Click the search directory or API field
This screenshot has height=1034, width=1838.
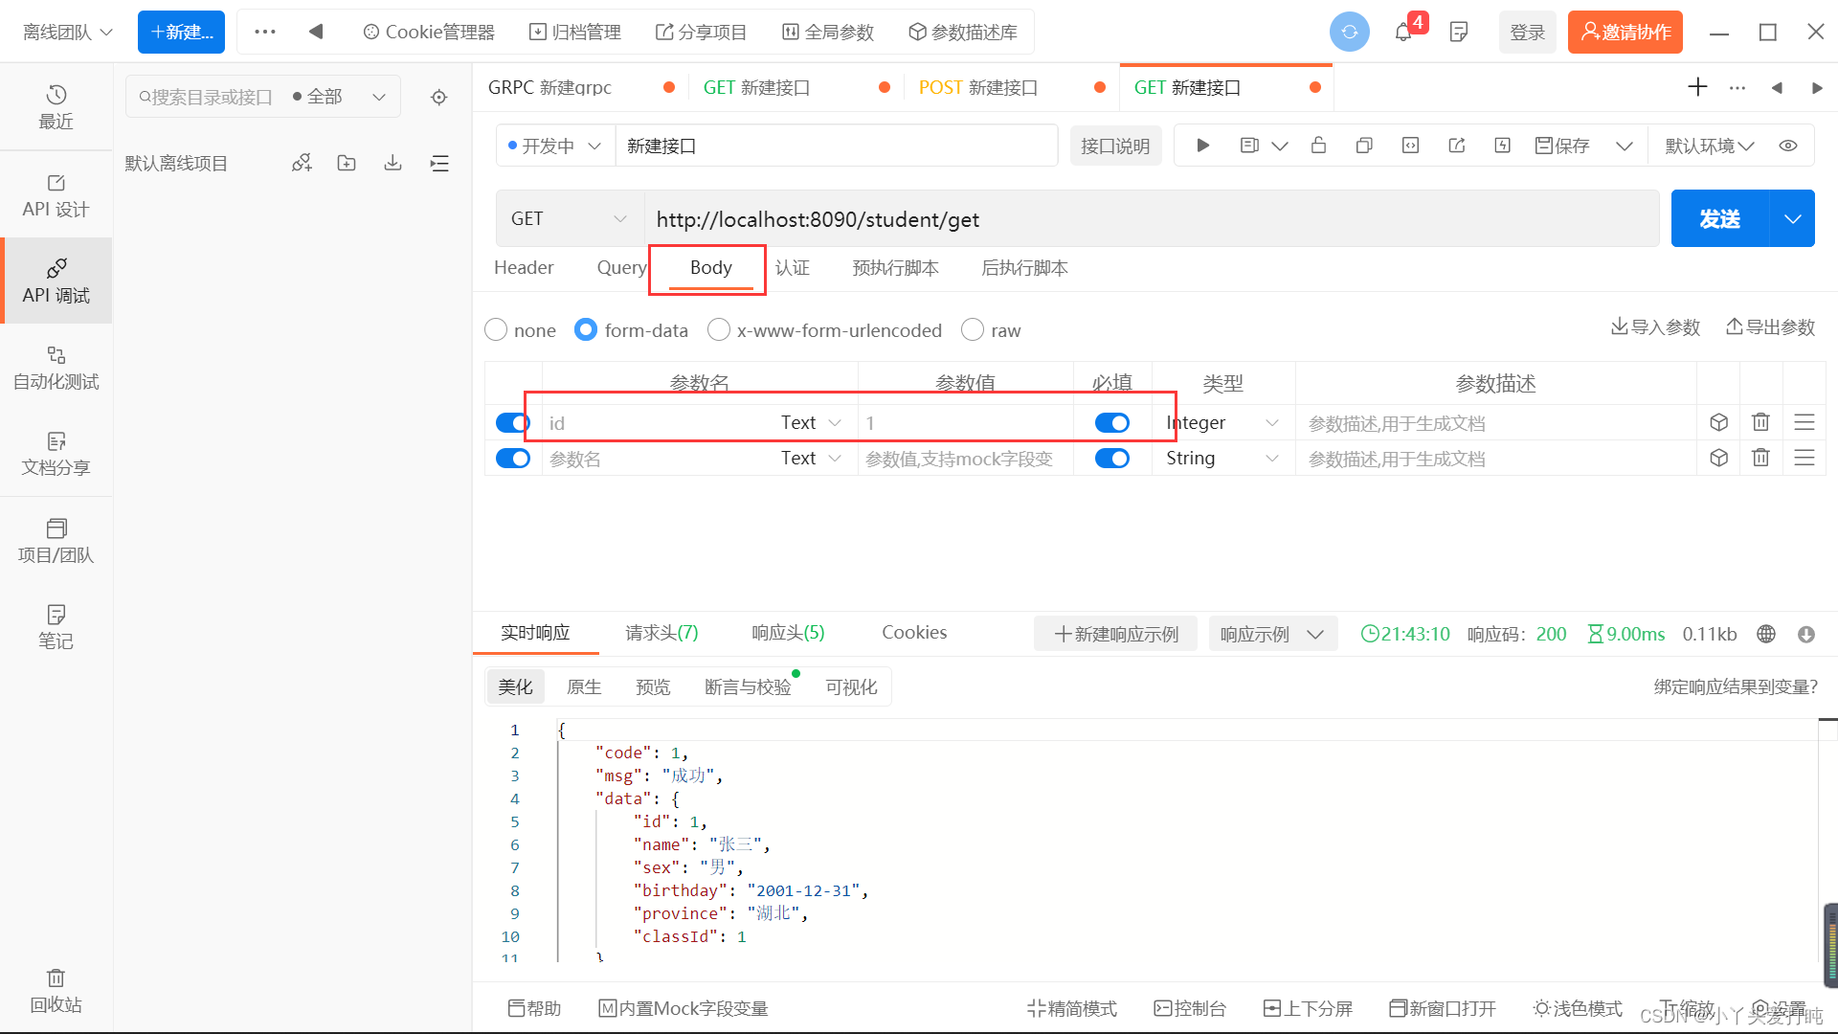click(x=206, y=97)
